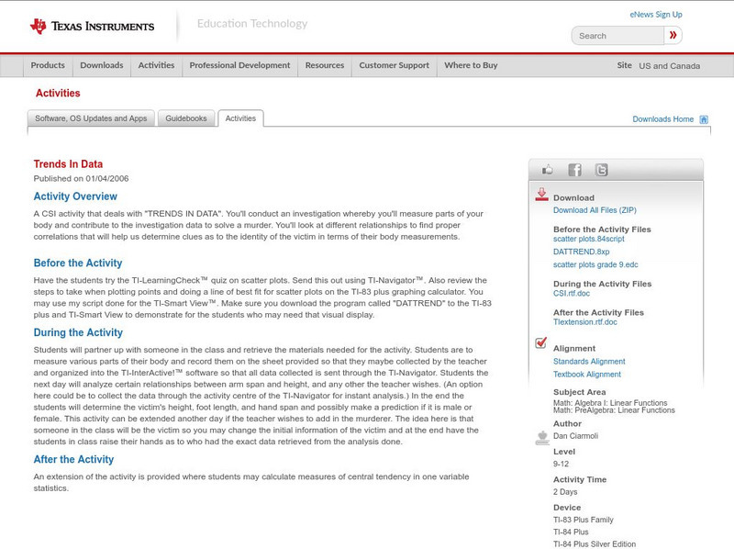Viewport: 734px width, 549px height.
Task: Go to Downloads Home link
Action: (662, 119)
